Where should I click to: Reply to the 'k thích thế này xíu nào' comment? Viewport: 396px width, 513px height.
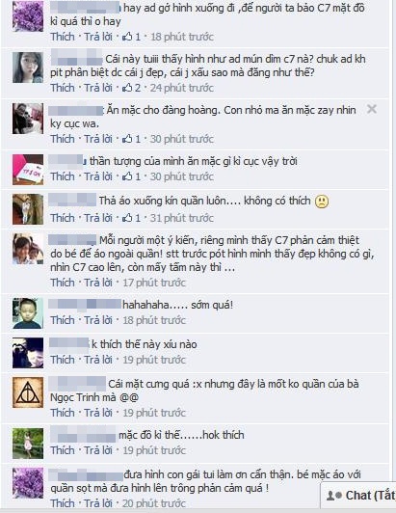(98, 360)
